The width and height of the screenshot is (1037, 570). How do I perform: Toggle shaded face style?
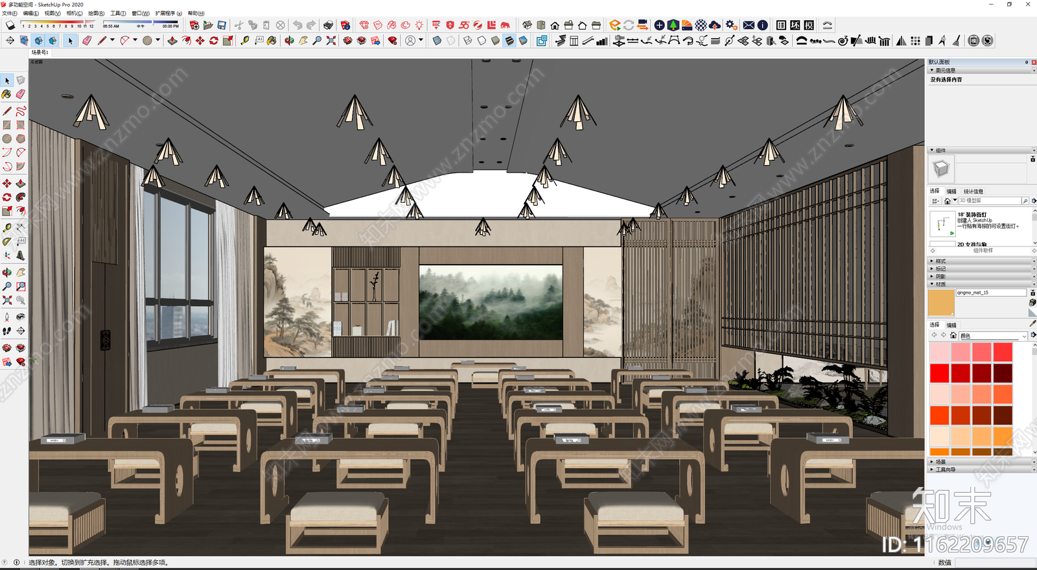coord(496,41)
